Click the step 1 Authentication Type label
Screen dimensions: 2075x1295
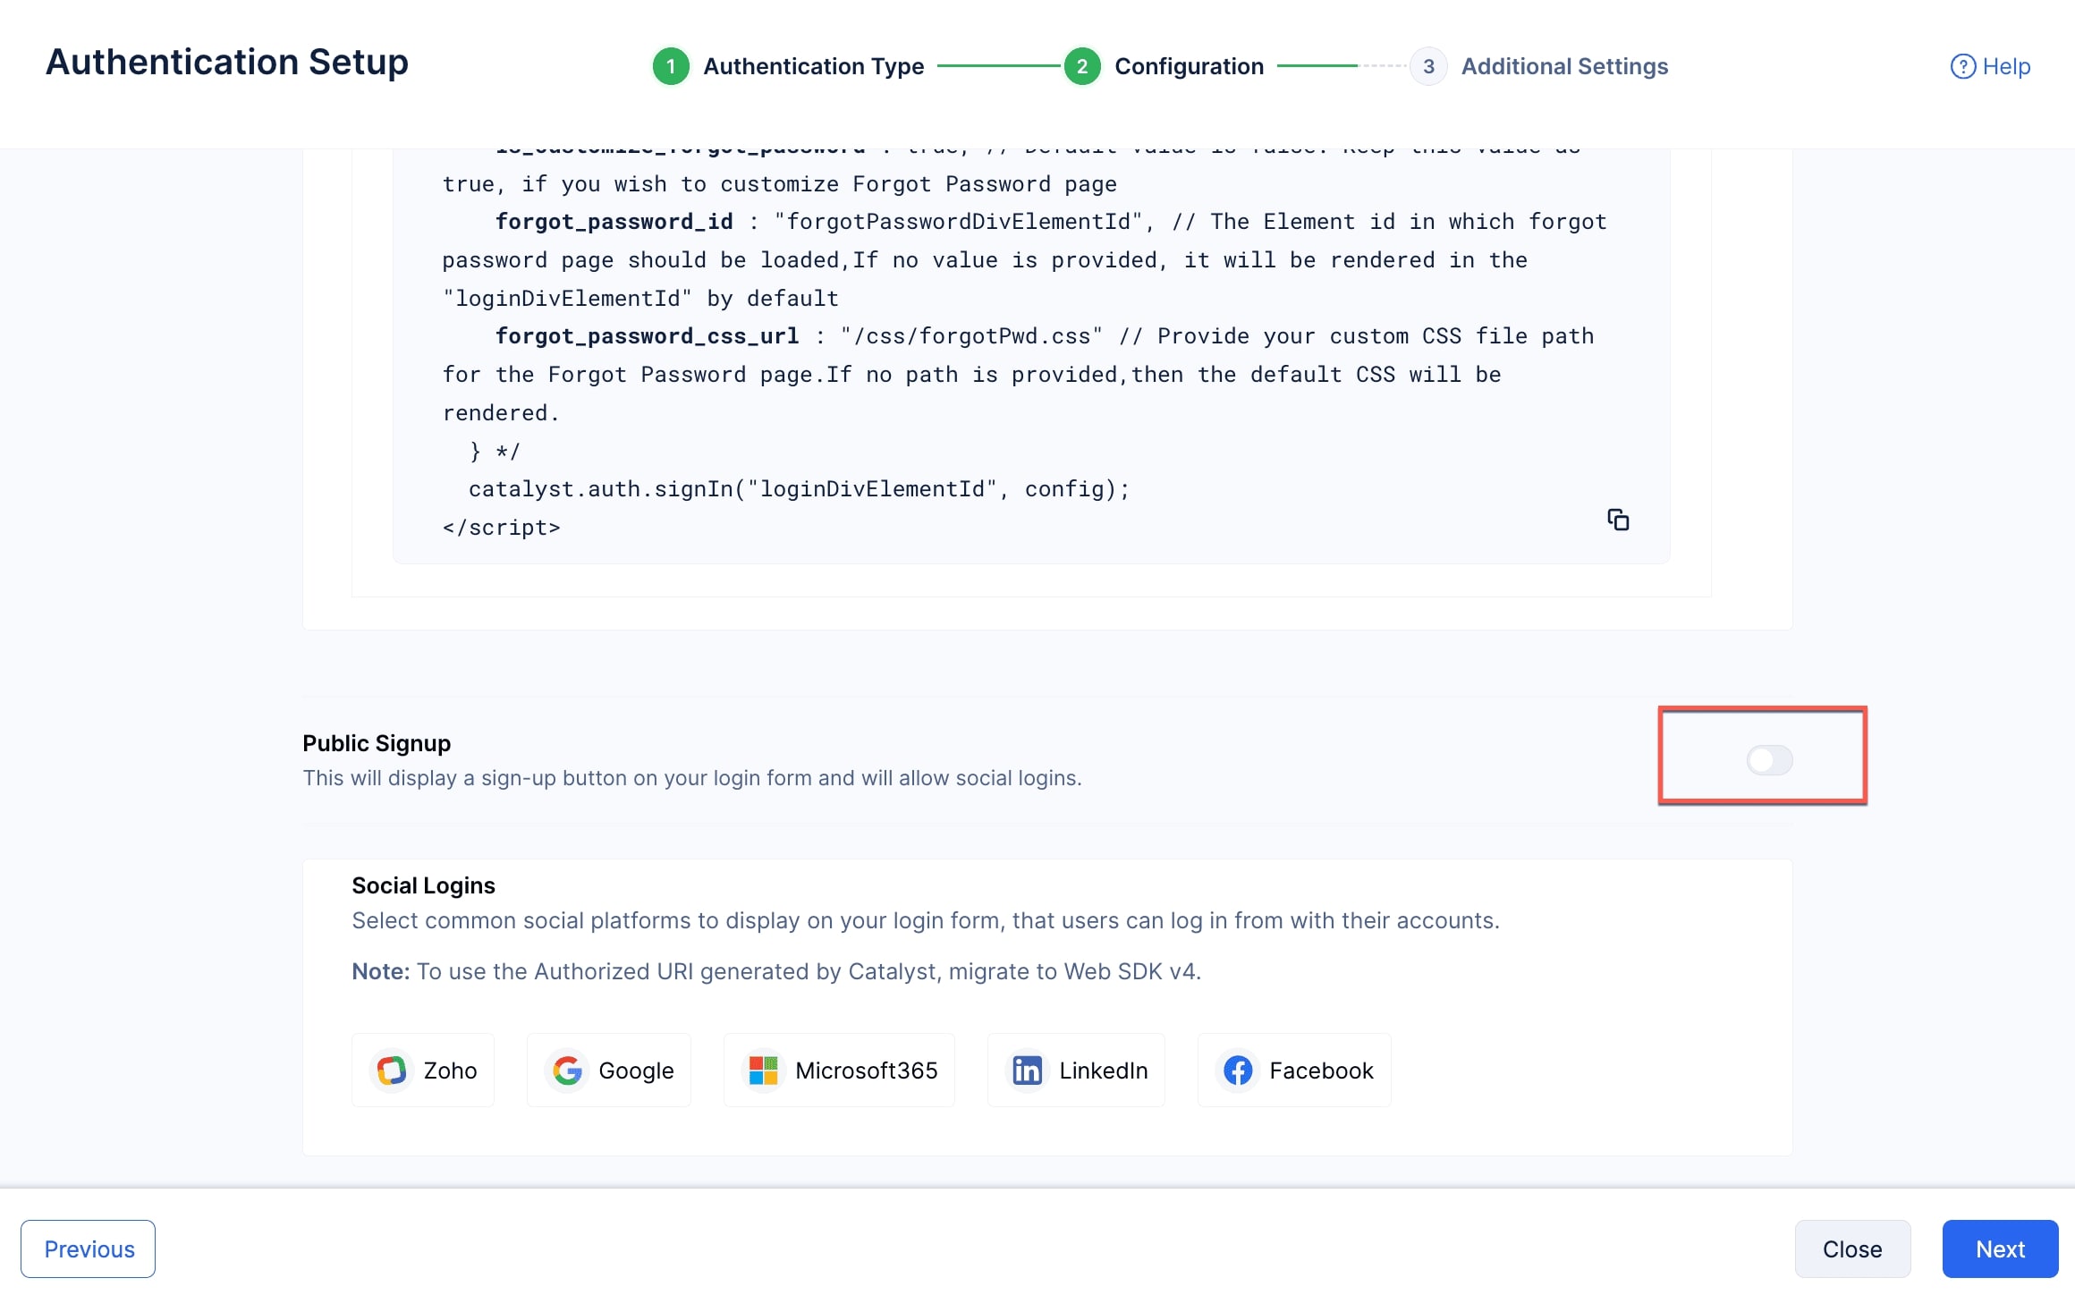(x=813, y=65)
